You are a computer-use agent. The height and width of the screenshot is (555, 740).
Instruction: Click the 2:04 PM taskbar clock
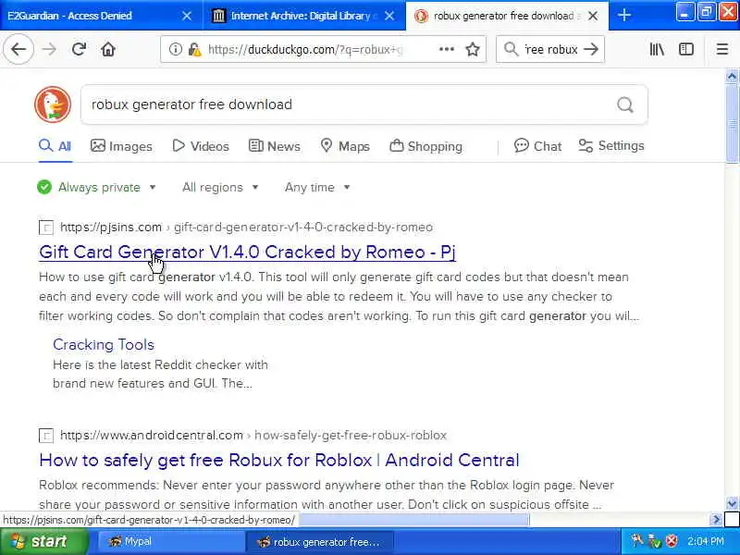[x=705, y=541]
